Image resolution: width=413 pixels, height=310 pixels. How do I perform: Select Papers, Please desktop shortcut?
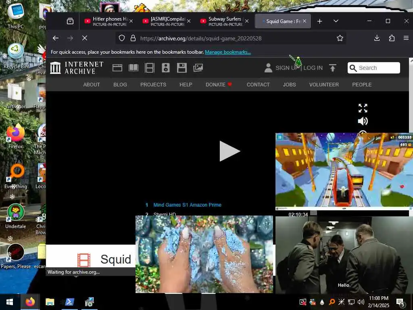(16, 256)
